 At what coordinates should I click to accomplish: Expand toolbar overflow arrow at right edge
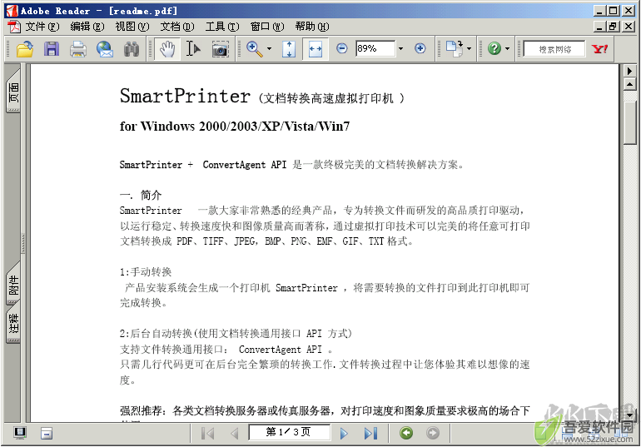pos(629,71)
